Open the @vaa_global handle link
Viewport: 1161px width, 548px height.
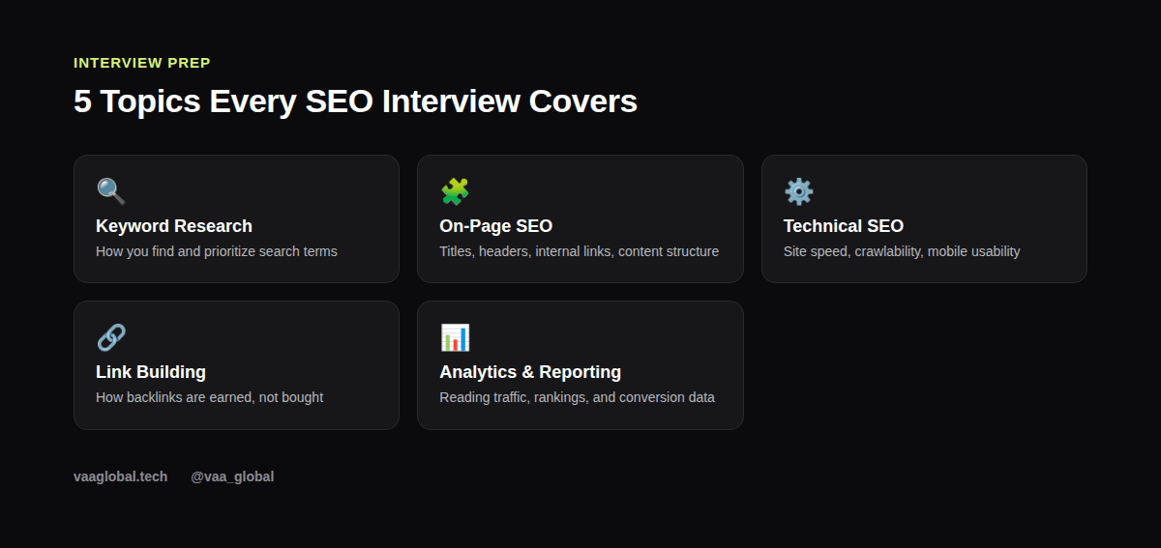click(x=232, y=476)
